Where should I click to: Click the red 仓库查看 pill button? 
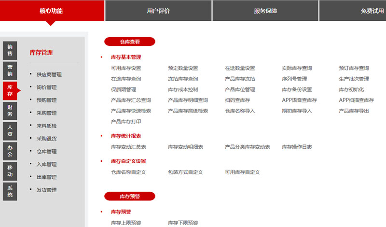coord(129,42)
